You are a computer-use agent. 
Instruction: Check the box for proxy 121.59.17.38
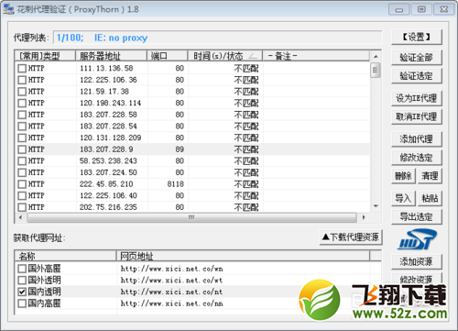click(22, 92)
